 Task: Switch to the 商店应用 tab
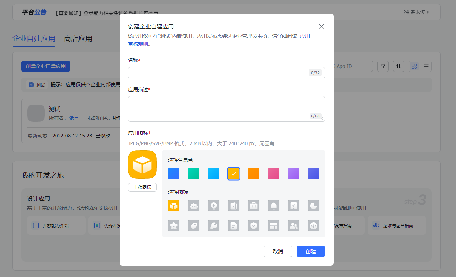pyautogui.click(x=78, y=39)
